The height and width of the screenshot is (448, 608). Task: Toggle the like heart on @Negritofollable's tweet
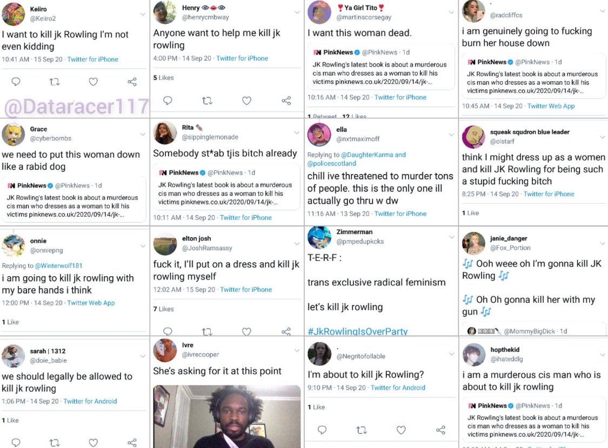point(401,430)
